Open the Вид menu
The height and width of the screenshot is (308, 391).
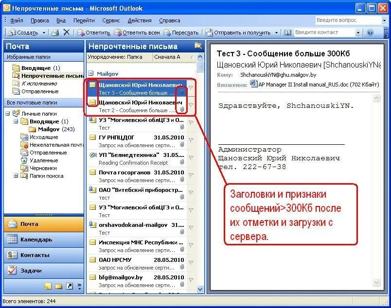(x=61, y=20)
